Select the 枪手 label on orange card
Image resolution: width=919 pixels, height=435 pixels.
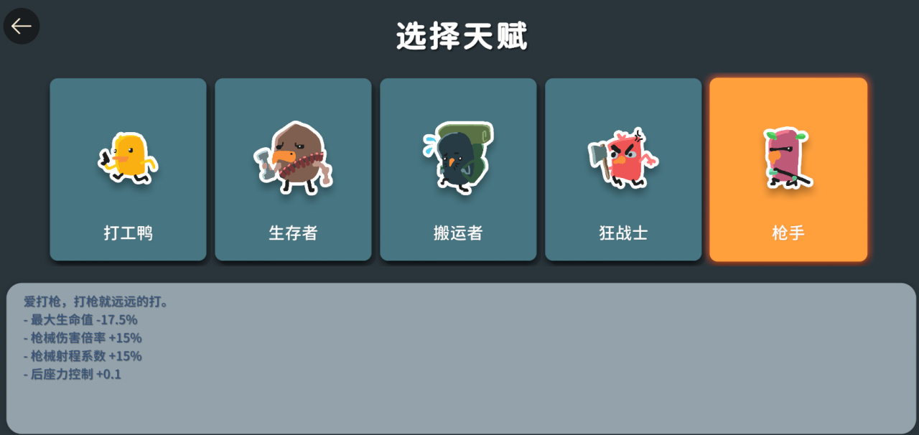788,233
